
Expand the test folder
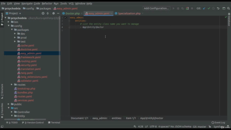pos(15,42)
